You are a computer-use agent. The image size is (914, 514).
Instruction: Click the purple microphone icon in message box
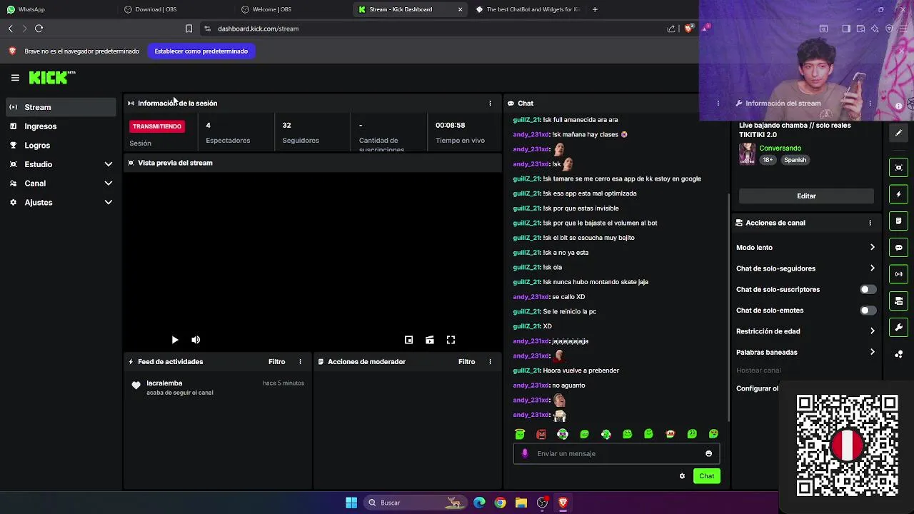click(x=525, y=453)
